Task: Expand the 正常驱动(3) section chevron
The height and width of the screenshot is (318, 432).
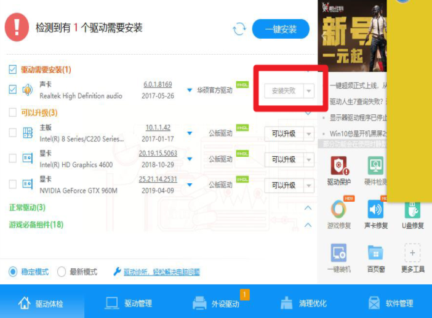Action: 308,208
